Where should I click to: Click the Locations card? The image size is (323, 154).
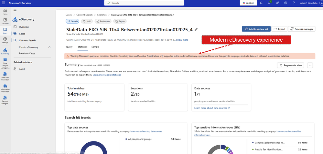click(158, 97)
